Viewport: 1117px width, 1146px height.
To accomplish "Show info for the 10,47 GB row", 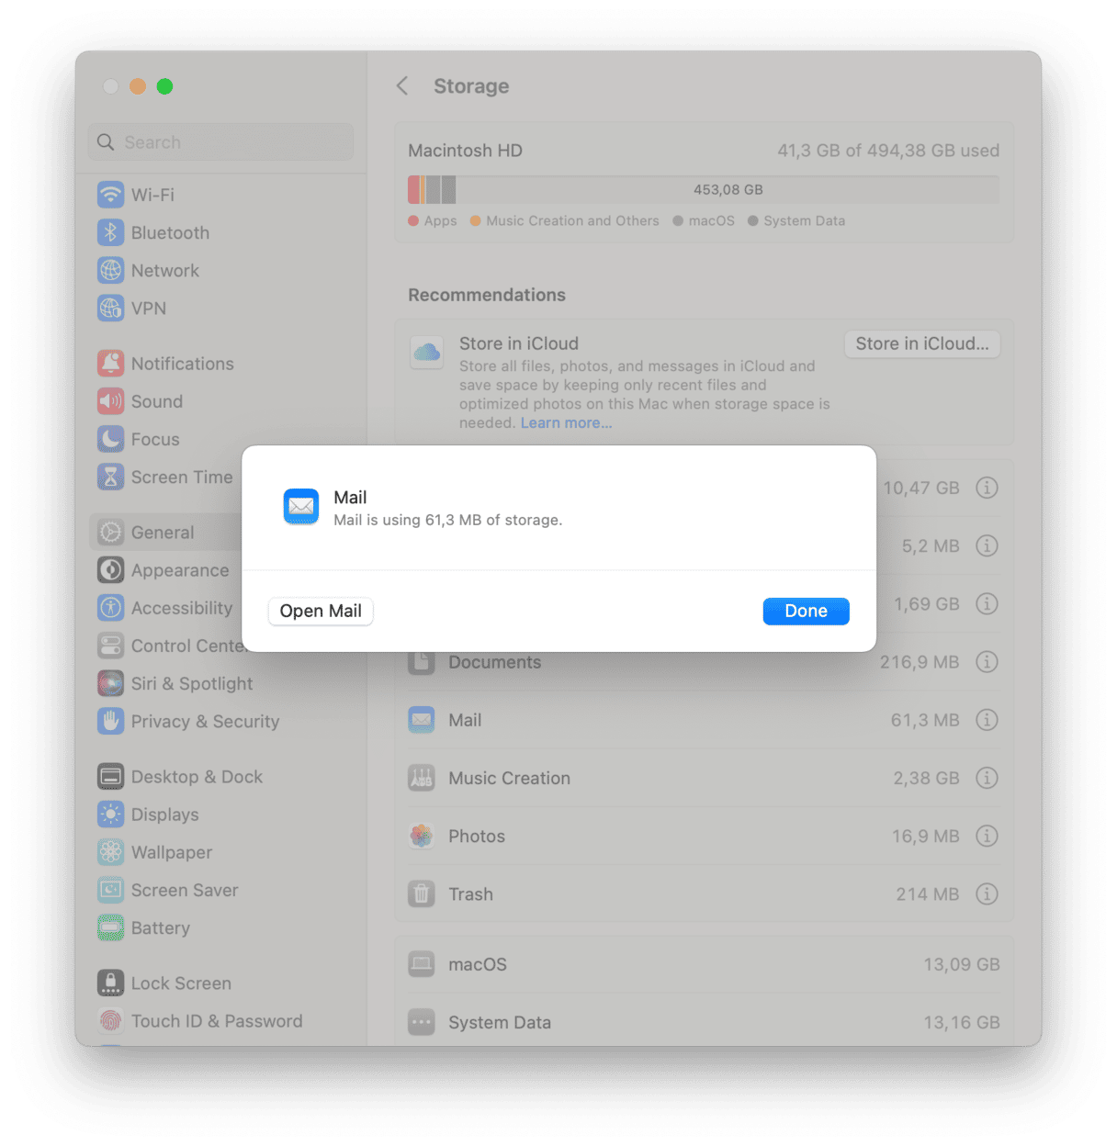I will [987, 488].
